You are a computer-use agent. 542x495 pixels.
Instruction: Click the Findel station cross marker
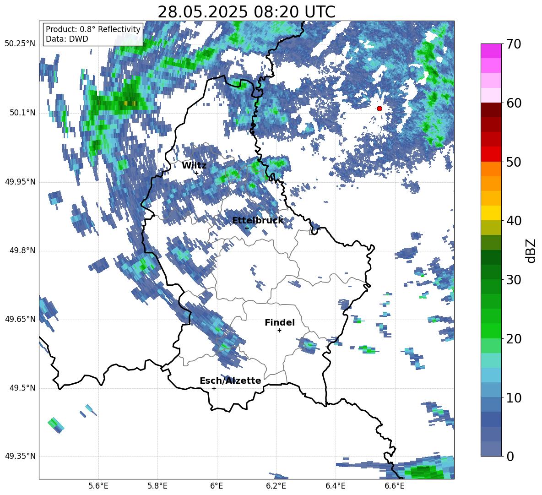(279, 331)
